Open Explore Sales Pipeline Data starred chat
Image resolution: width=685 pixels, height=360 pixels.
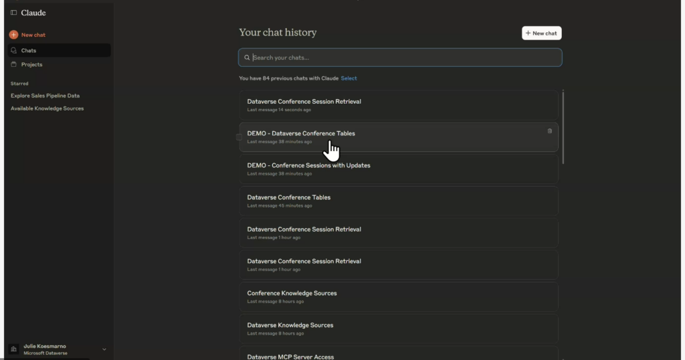click(45, 96)
